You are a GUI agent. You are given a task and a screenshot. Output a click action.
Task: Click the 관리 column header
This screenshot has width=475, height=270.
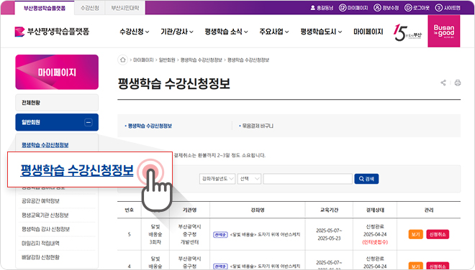(429, 210)
